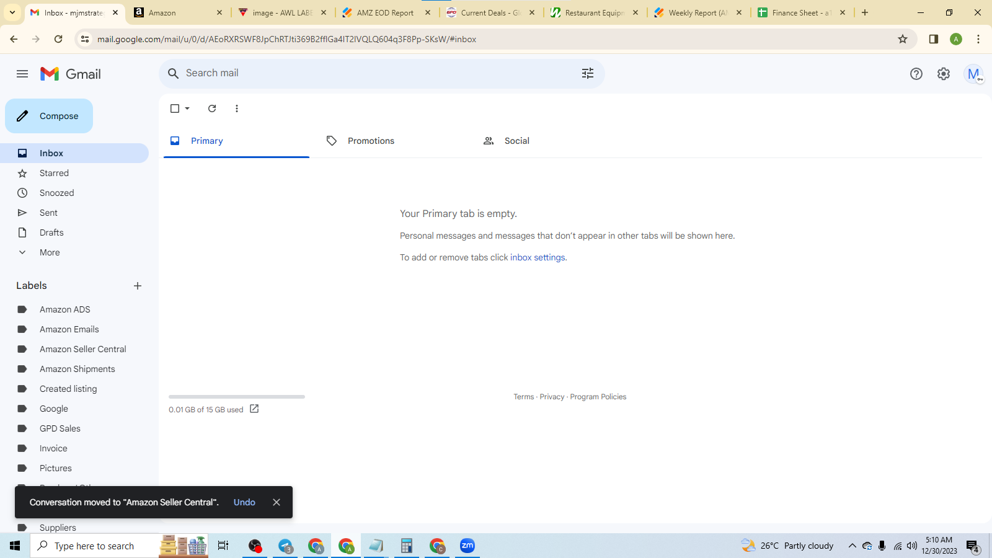992x558 pixels.
Task: Open the Drafts folder
Action: [x=74, y=232]
